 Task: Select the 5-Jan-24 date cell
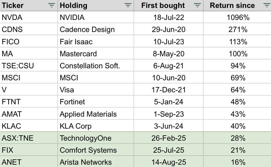click(168, 102)
